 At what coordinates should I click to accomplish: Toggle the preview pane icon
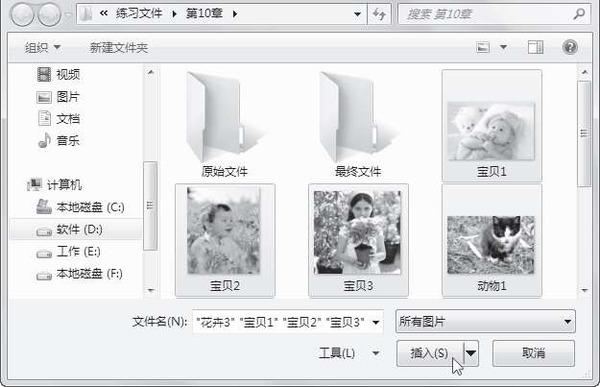536,47
